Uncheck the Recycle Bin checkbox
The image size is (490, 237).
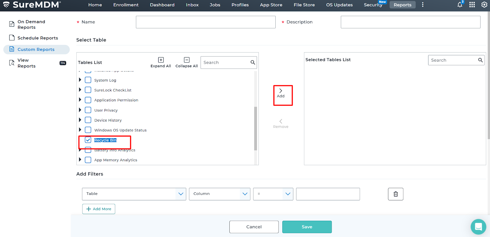88,140
